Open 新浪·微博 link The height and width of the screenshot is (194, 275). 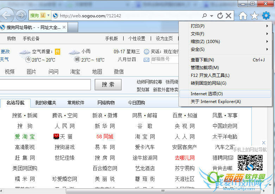coord(105,115)
